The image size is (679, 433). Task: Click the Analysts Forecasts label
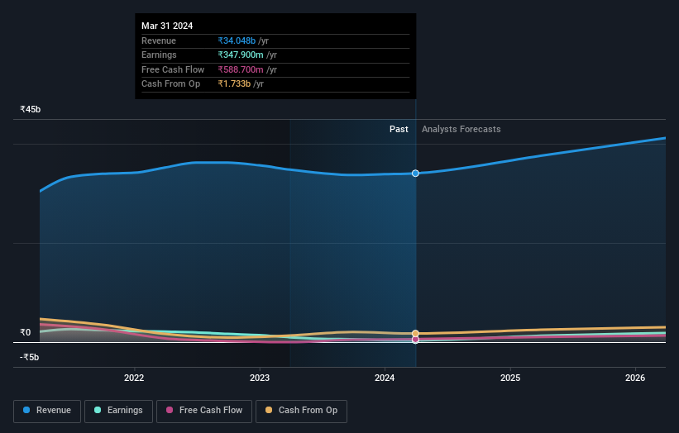point(461,129)
